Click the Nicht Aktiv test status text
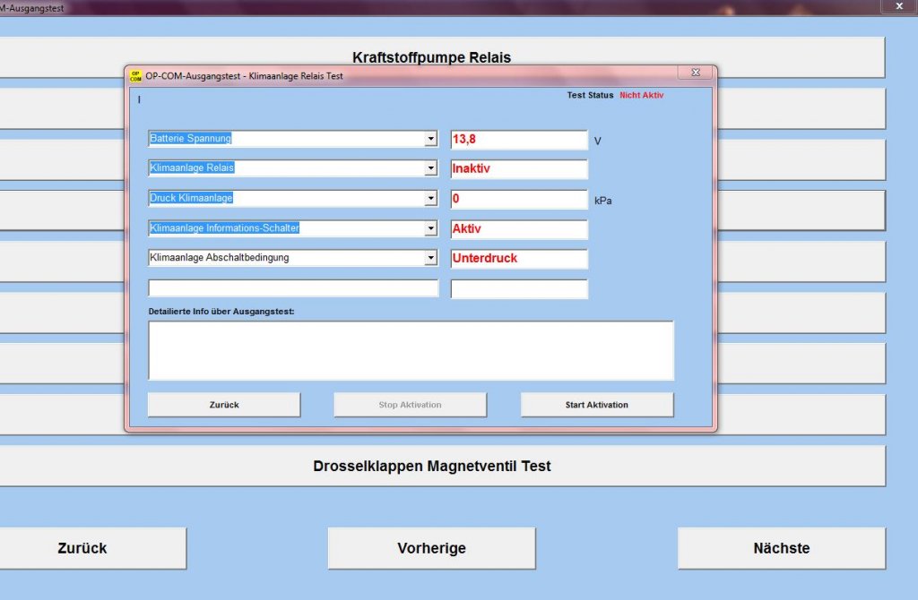 [x=642, y=95]
